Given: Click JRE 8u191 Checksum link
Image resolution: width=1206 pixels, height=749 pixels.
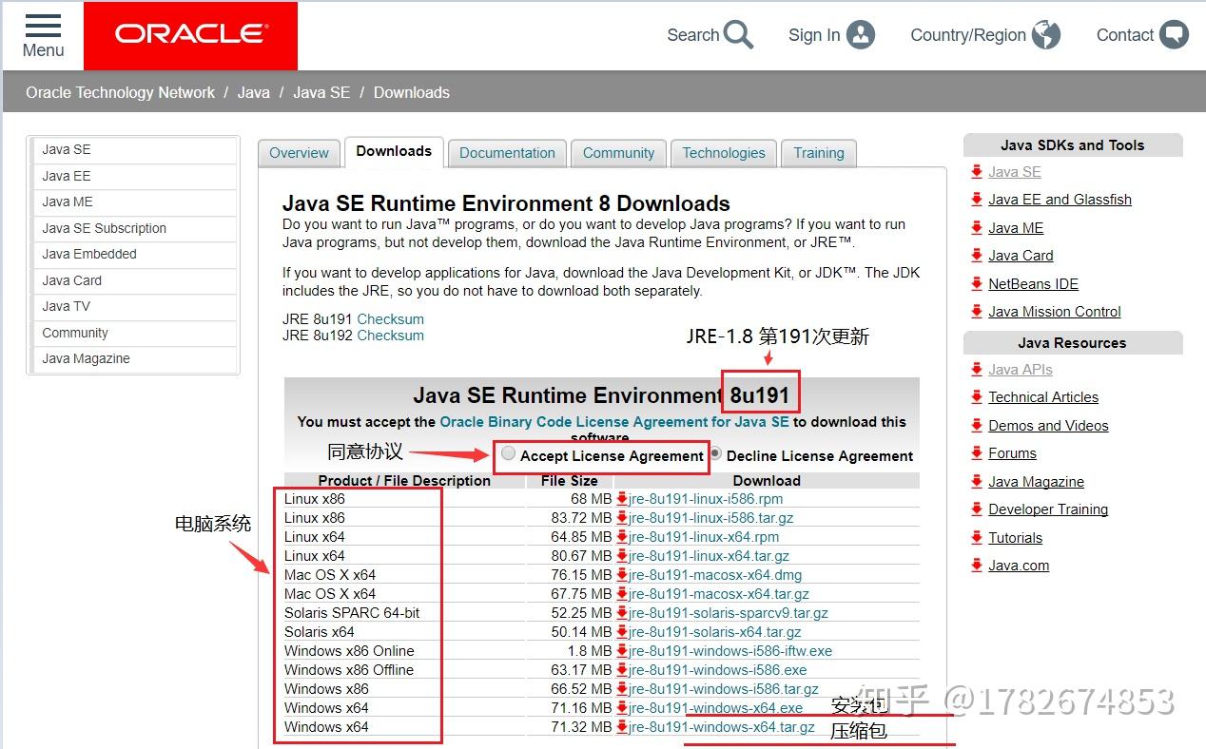Looking at the screenshot, I should 391,319.
